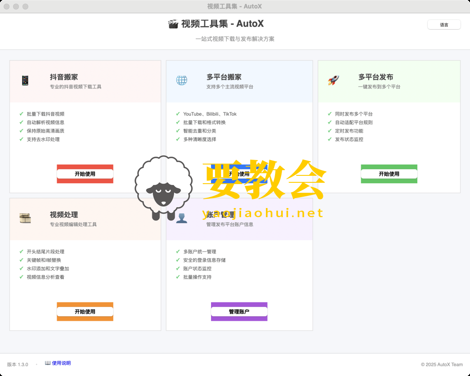Start 多平台发布 with its green 开始使用 button

pyautogui.click(x=389, y=174)
